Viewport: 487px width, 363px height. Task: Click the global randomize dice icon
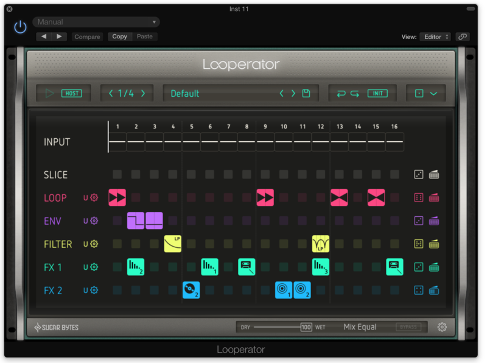[419, 93]
